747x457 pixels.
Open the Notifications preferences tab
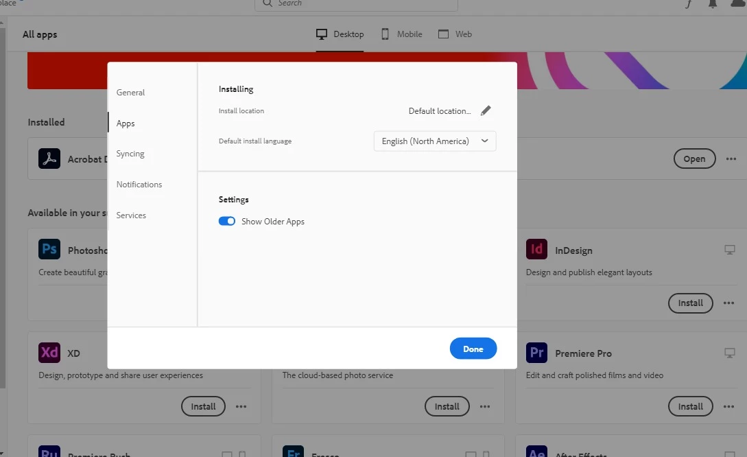[139, 185]
